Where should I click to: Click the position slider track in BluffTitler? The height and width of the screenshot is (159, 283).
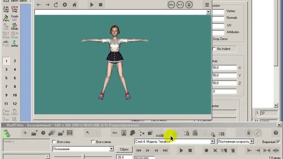point(83,157)
